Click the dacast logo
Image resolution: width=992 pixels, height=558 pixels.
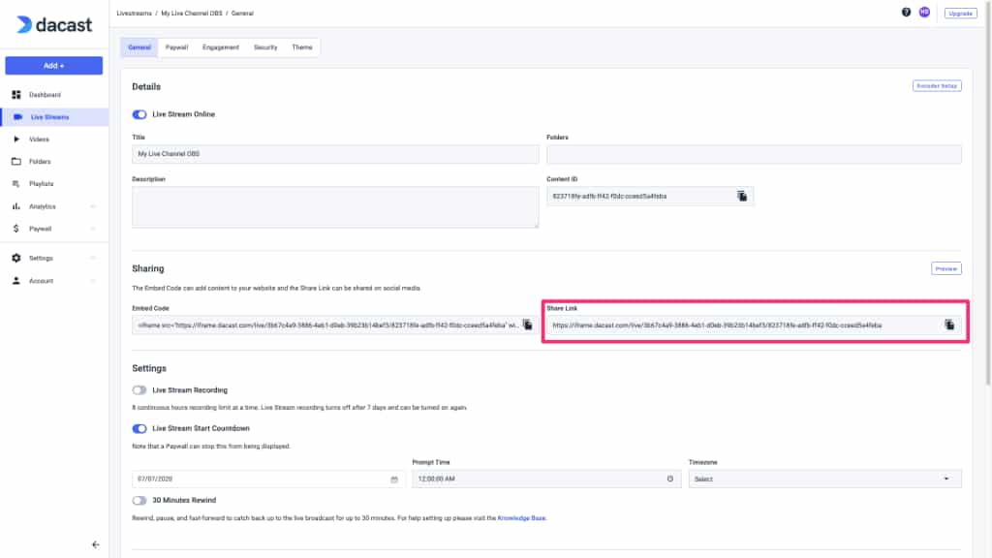(x=54, y=24)
